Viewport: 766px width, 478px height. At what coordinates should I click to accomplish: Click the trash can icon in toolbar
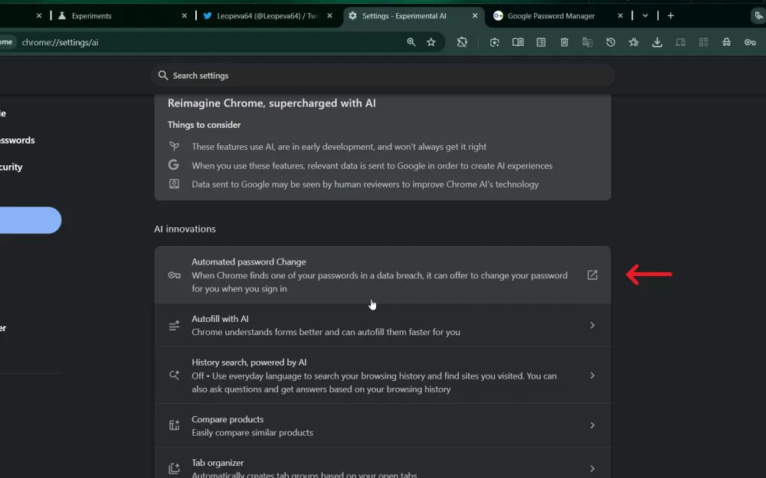pos(565,42)
